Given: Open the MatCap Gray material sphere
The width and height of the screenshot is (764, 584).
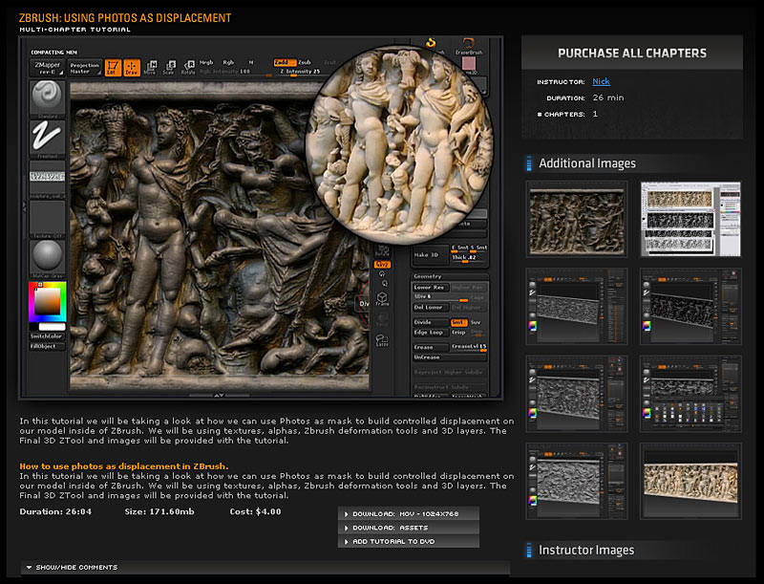Looking at the screenshot, I should pos(47,257).
